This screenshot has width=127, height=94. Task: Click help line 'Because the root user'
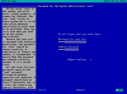[20, 39]
